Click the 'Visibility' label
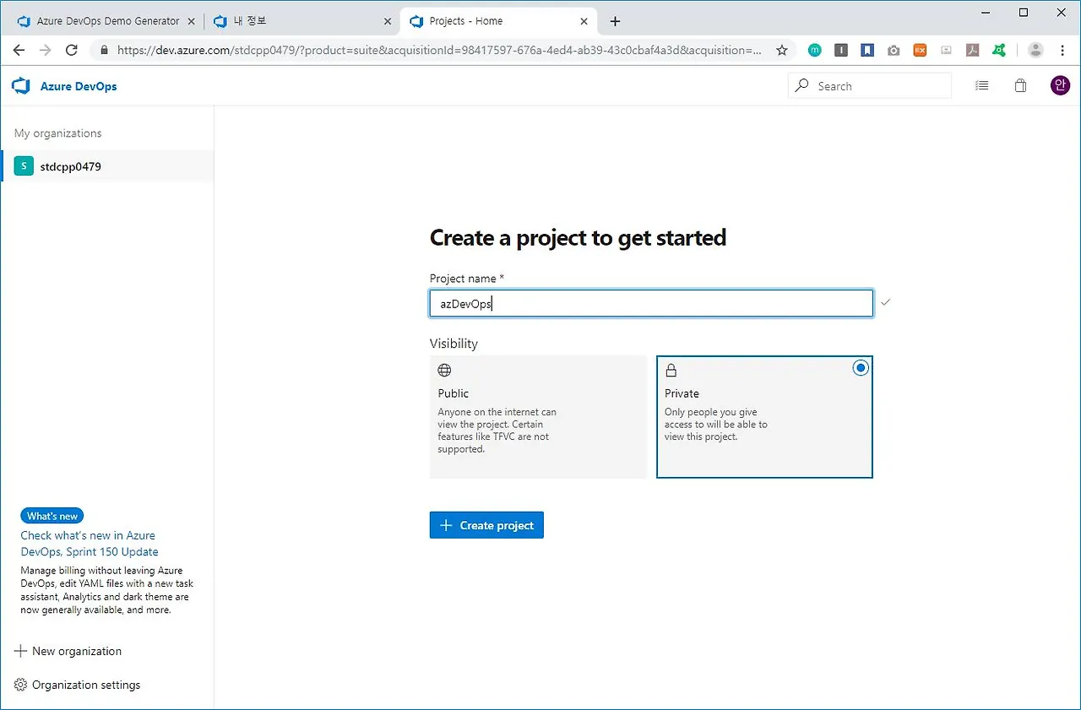The image size is (1081, 710). pyautogui.click(x=454, y=344)
